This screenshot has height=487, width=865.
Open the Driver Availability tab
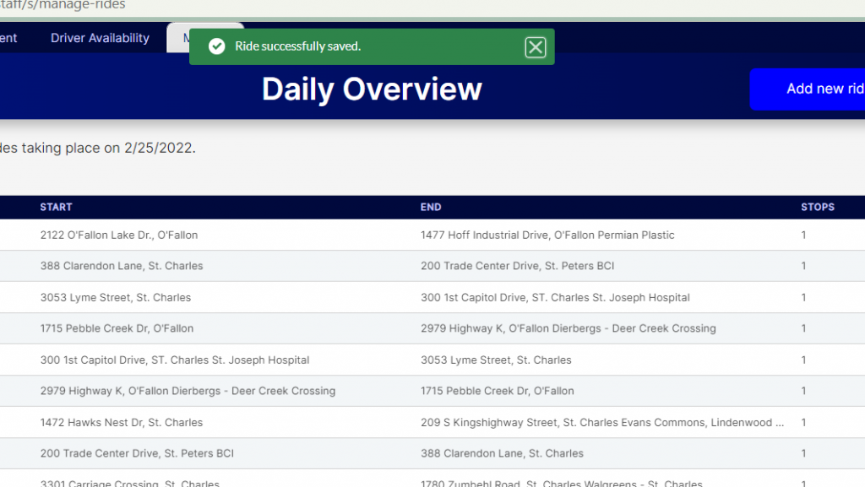click(x=100, y=38)
